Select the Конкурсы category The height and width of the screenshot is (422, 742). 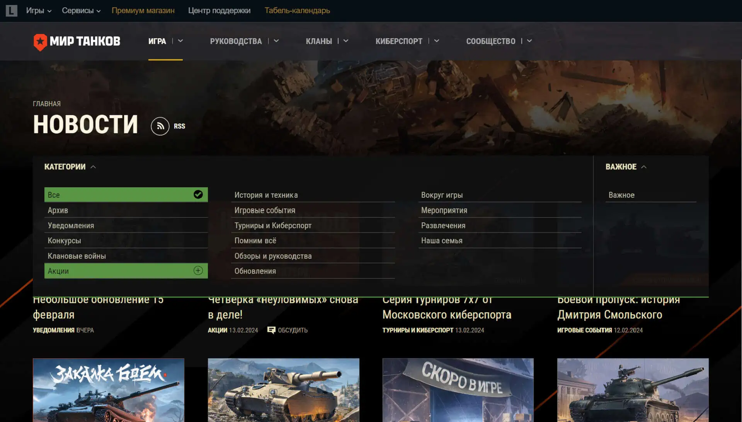(126, 240)
